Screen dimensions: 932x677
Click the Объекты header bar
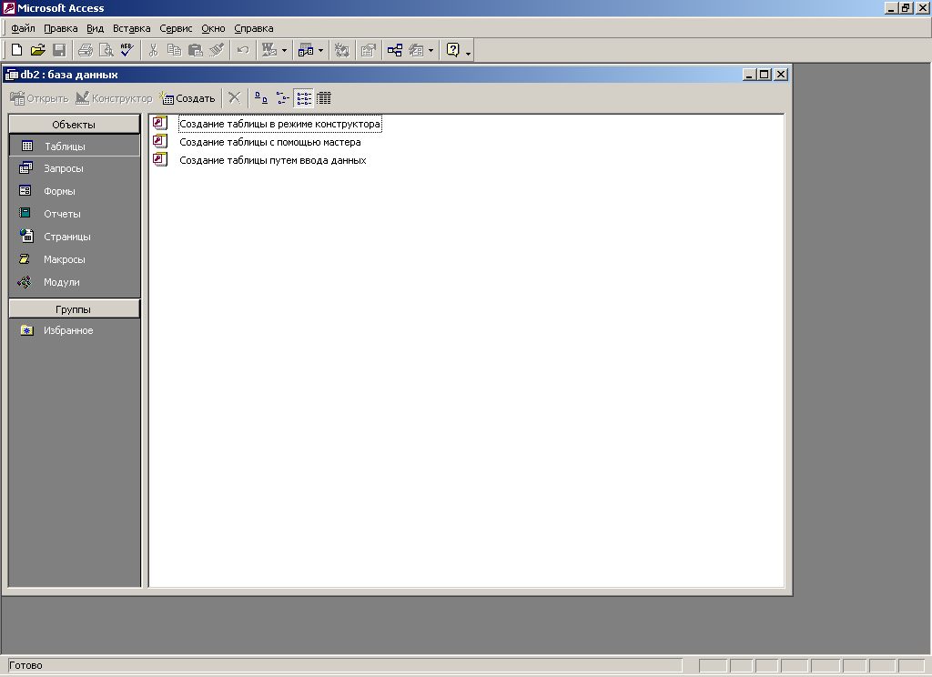pyautogui.click(x=74, y=125)
